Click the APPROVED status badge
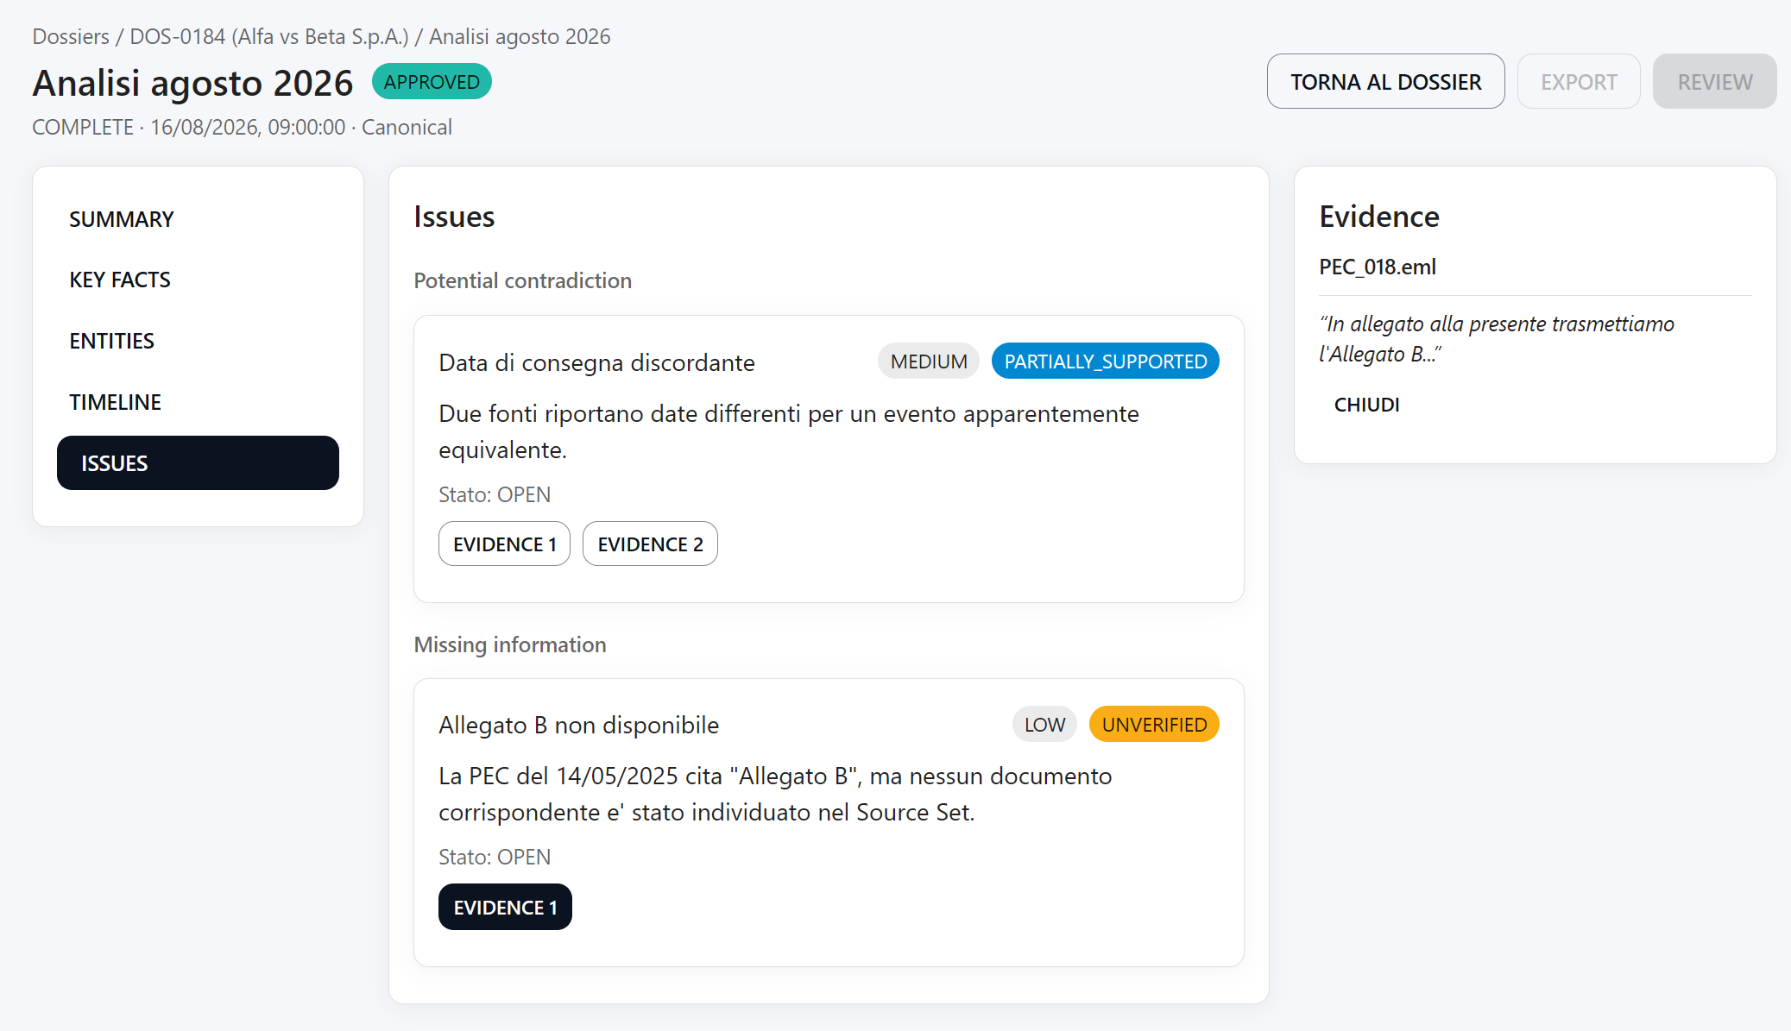 [x=432, y=82]
